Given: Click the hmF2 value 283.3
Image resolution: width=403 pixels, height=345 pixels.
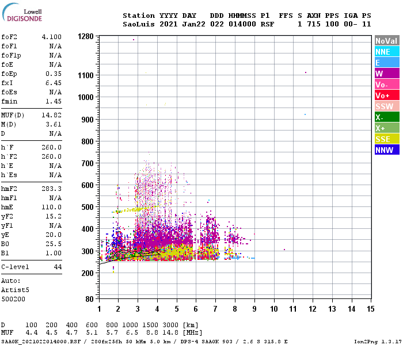Looking at the screenshot, I should click(52, 189).
